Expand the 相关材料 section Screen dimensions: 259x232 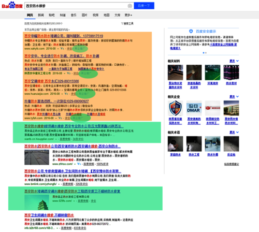[234, 61]
